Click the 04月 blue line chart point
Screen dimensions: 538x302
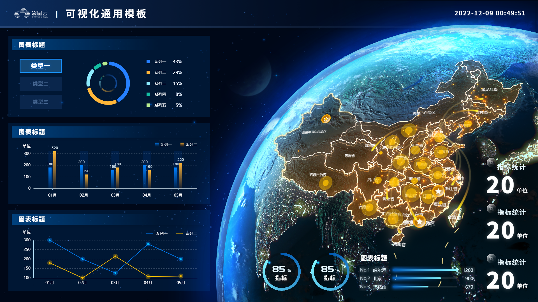(148, 244)
